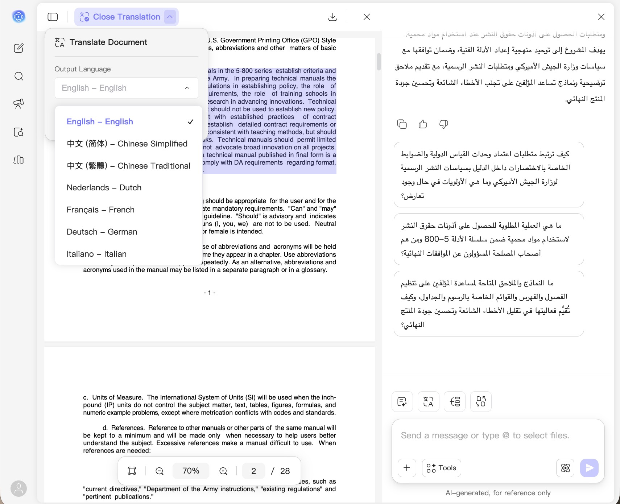Viewport: 620px width, 504px height.
Task: Click the total page count 28
Action: pyautogui.click(x=285, y=471)
